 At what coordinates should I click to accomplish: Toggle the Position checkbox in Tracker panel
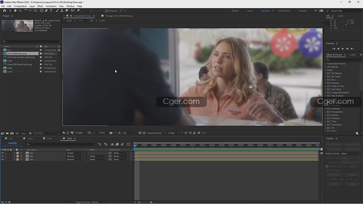(327, 166)
